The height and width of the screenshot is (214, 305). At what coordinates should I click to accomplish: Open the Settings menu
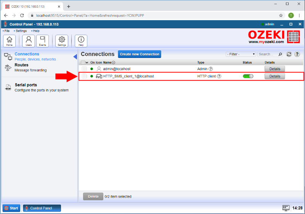tap(21, 31)
